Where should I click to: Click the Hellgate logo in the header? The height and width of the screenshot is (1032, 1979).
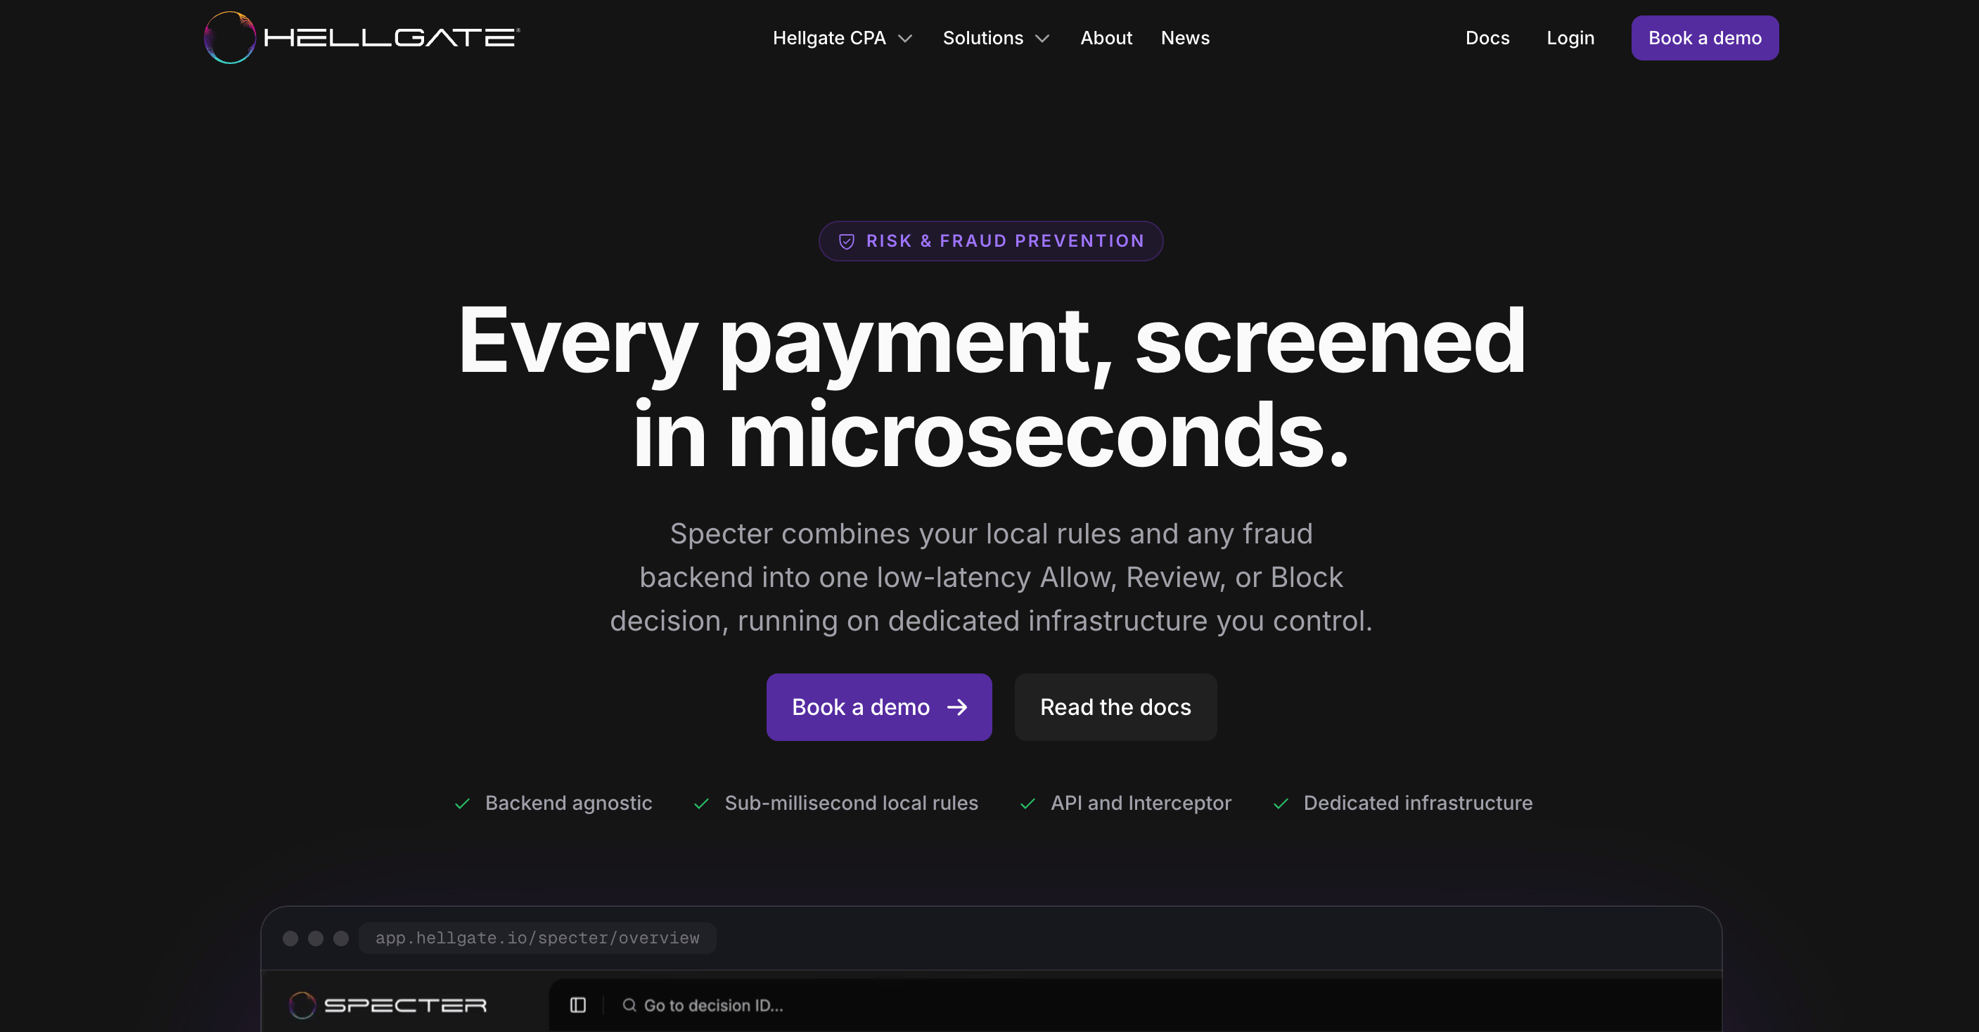(362, 38)
